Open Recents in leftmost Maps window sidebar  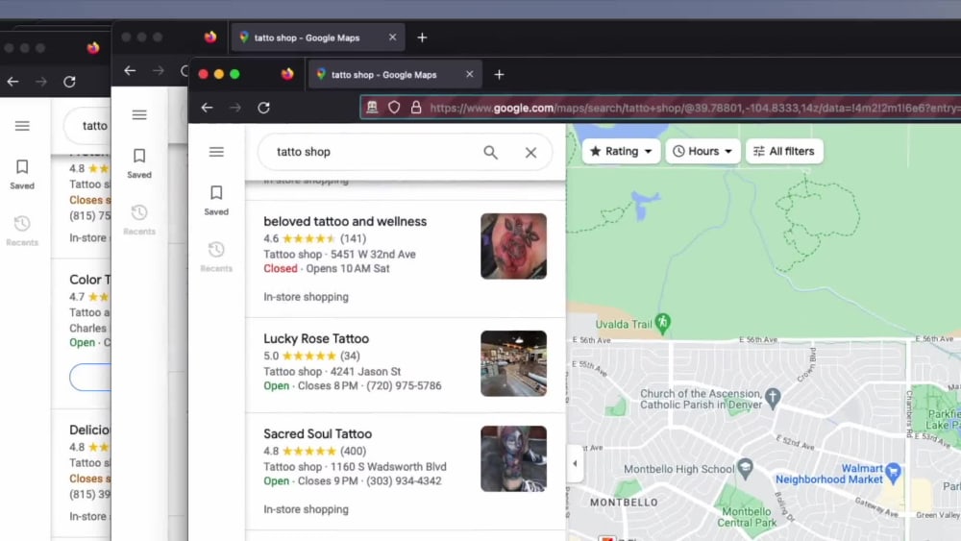(22, 231)
